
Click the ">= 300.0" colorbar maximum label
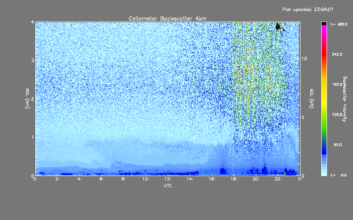point(339,24)
